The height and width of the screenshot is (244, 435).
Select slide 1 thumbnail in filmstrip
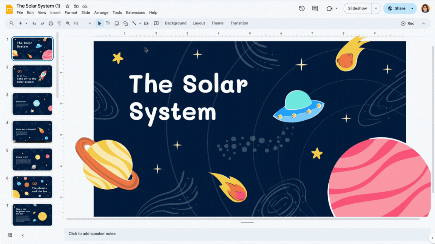pos(32,49)
